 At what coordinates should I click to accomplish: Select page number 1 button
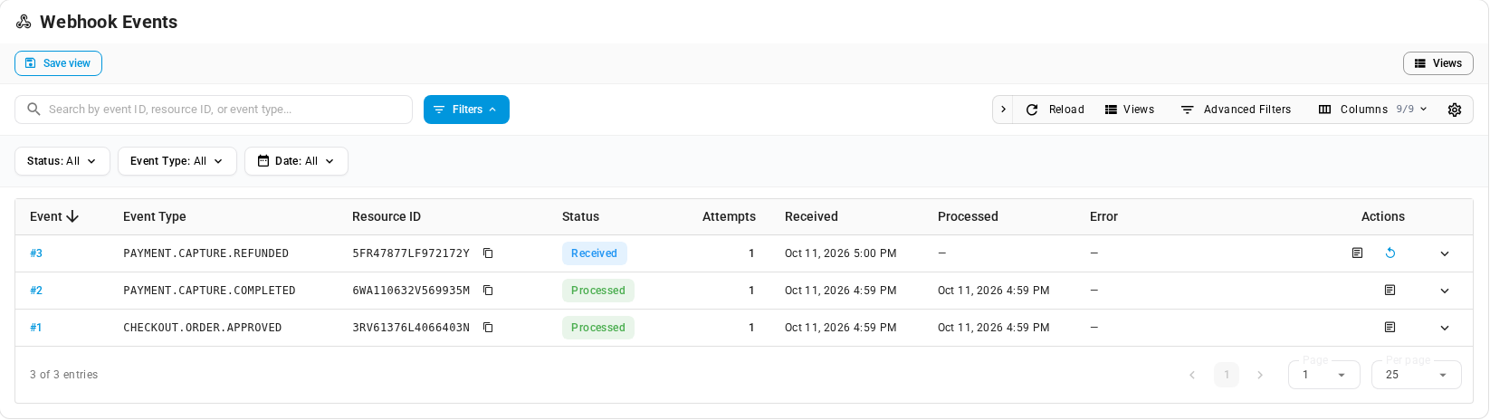[x=1227, y=375]
